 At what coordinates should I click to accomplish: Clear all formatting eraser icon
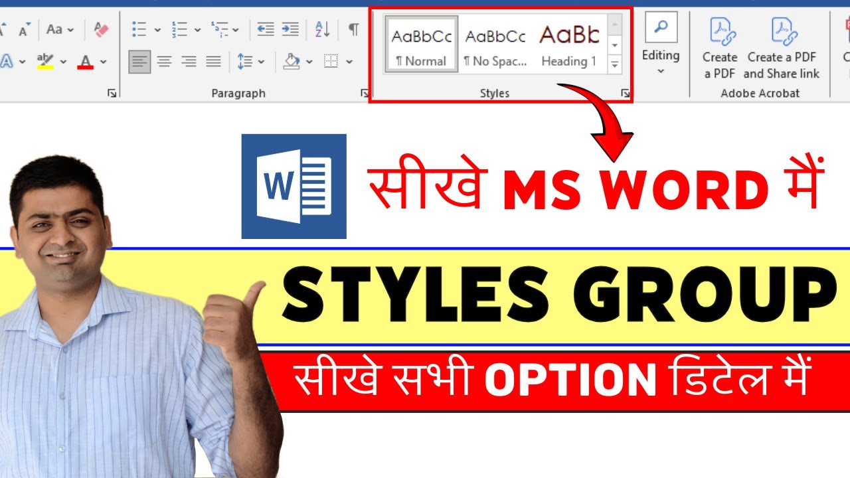[x=101, y=29]
